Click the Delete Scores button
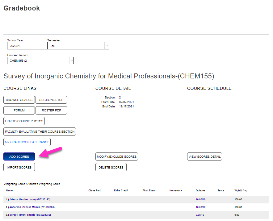Image resolution: width=273 pixels, height=221 pixels. [111, 167]
